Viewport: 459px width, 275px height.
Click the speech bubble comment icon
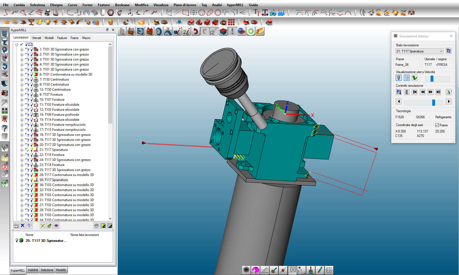click(30, 226)
